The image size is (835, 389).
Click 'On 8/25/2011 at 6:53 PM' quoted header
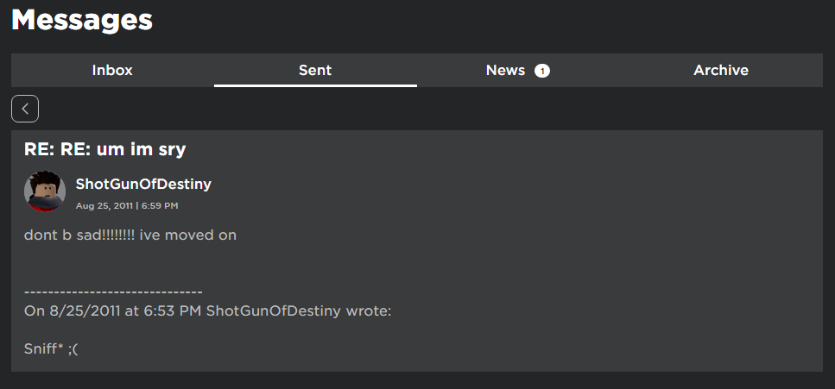pyautogui.click(x=113, y=311)
